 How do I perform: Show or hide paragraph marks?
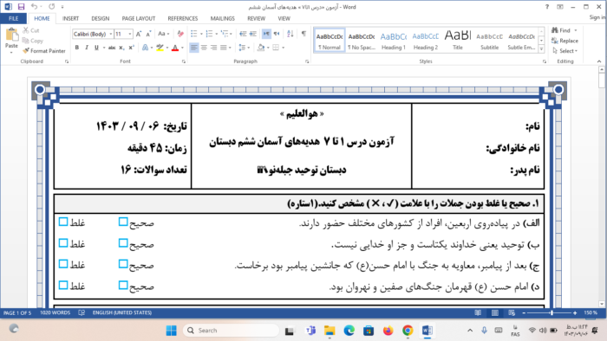click(303, 34)
